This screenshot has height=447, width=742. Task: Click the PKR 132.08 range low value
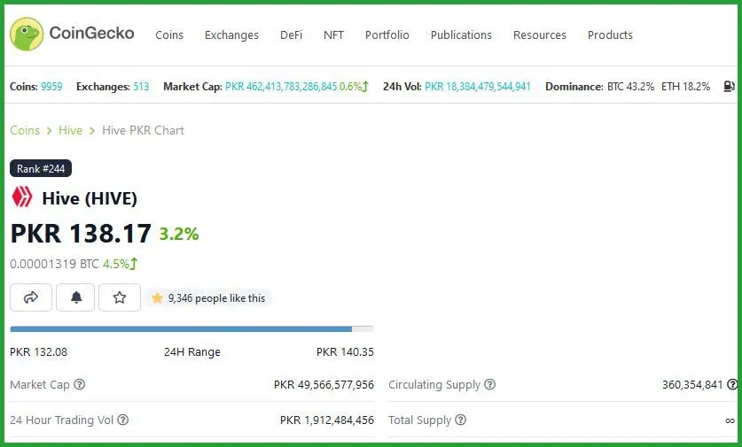coord(38,352)
